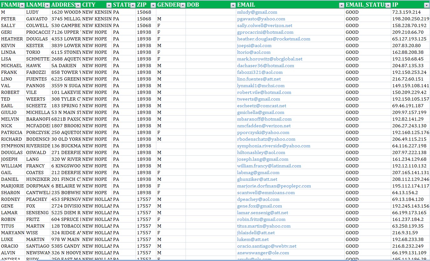Open symphonia.riverside@yahoo.com email link
This screenshot has width=430, height=261.
(274, 146)
